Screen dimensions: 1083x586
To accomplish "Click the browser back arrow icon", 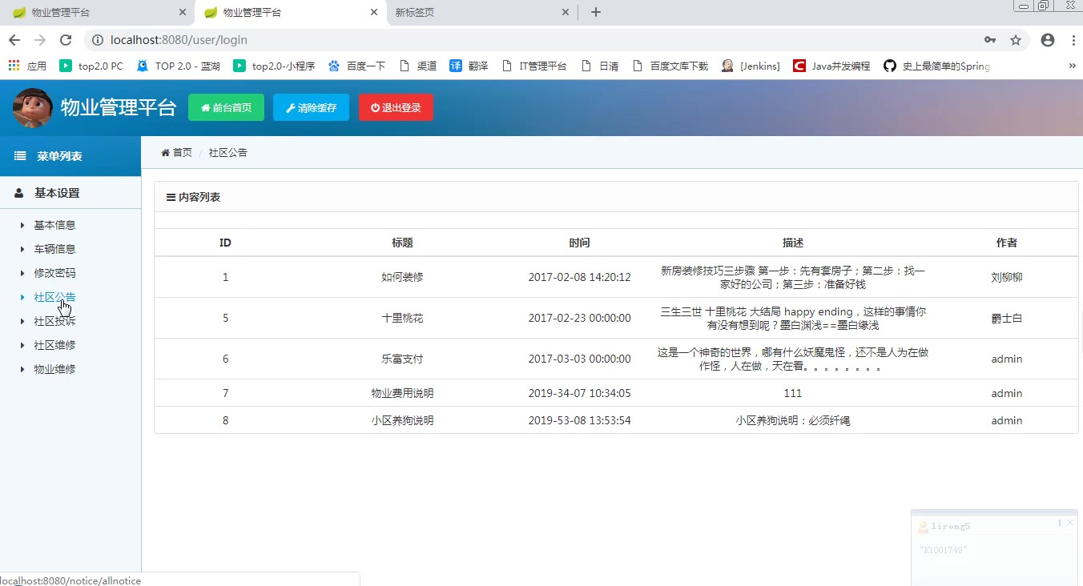I will (x=14, y=40).
